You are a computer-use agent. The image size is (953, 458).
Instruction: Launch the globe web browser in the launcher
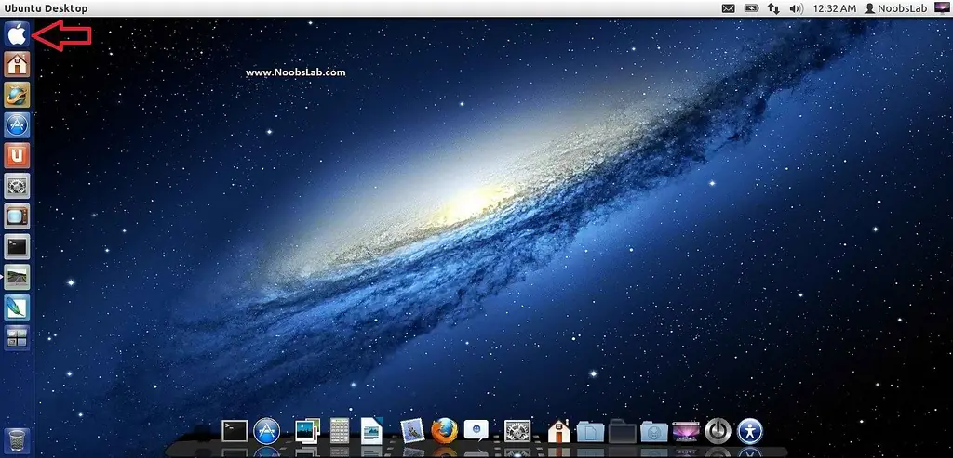click(17, 95)
